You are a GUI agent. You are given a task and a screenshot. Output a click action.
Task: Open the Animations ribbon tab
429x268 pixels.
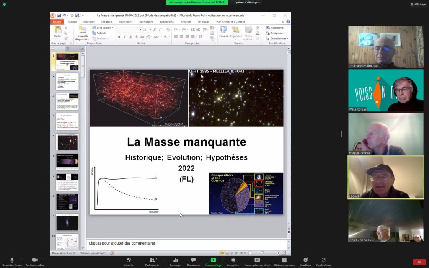(146, 22)
